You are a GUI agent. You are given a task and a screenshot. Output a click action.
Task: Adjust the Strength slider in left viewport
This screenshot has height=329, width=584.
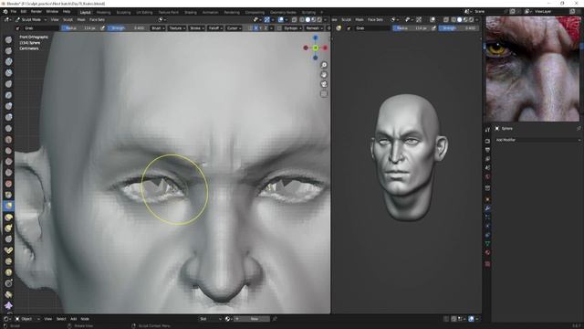128,28
